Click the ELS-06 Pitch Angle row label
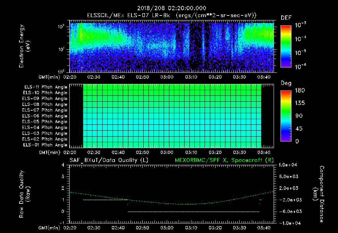 (x=45, y=116)
